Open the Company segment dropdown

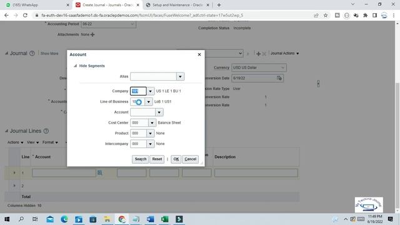tap(150, 91)
